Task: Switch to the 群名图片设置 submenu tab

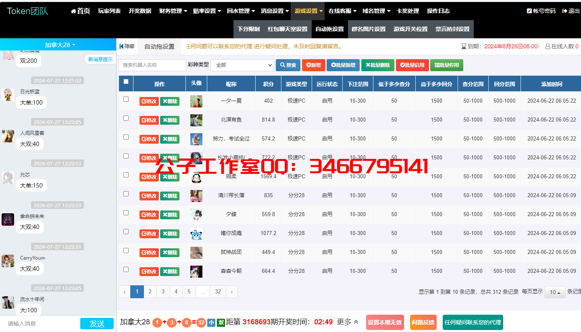Action: point(369,29)
